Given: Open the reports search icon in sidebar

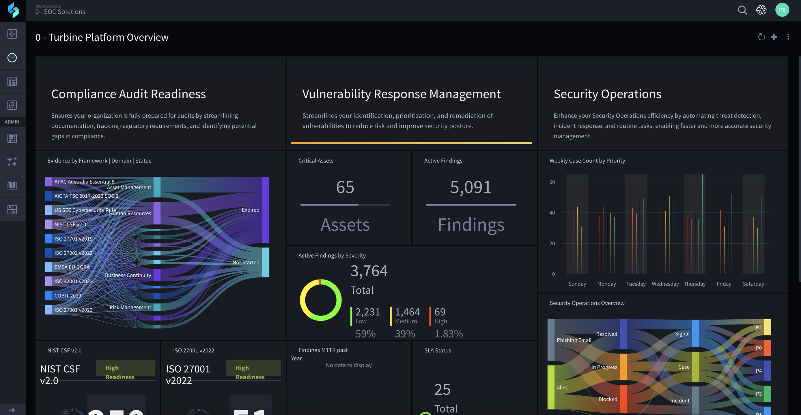Looking at the screenshot, I should (12, 105).
